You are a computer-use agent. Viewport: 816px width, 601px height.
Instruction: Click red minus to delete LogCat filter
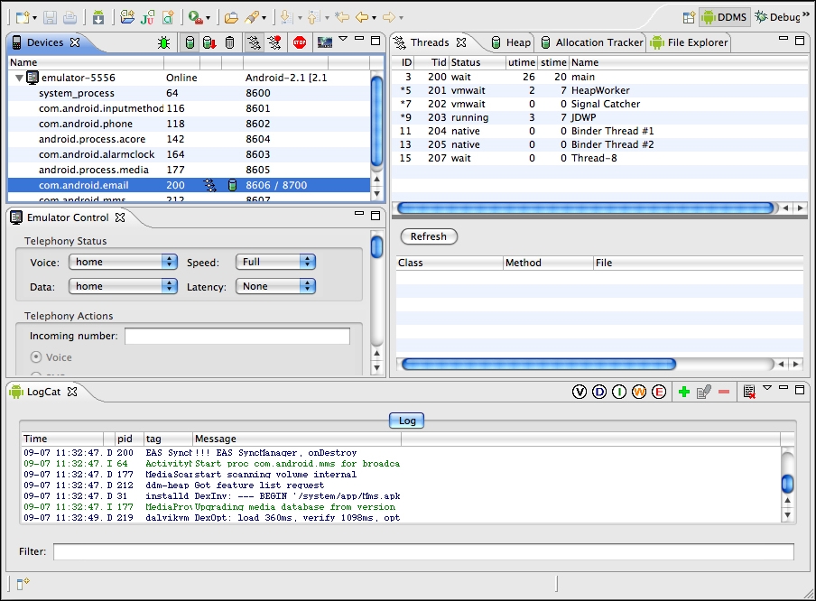pos(724,392)
